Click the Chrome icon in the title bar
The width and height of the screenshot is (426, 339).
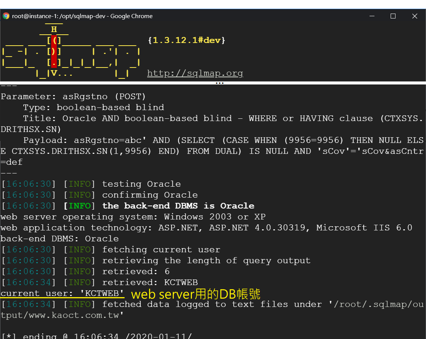[6, 16]
